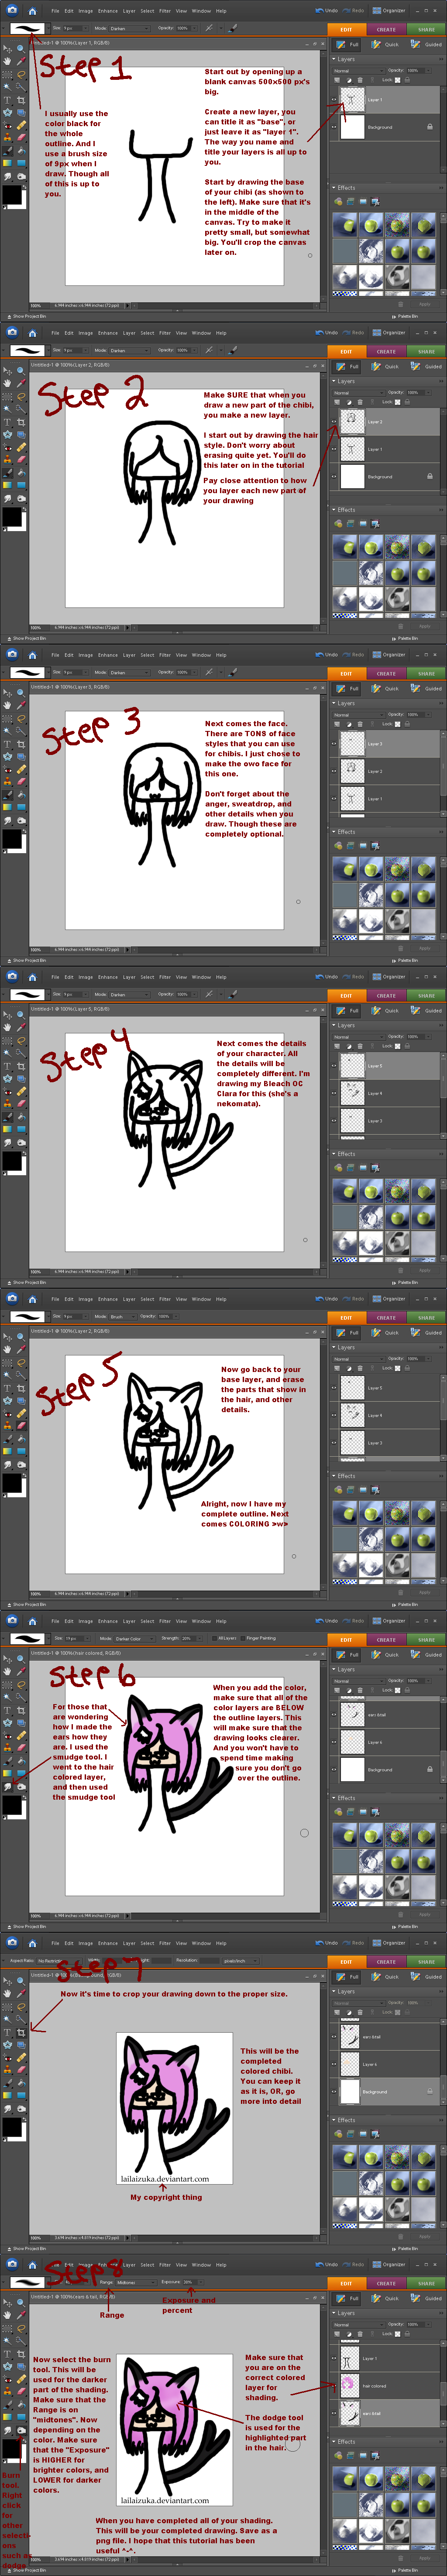
Task: Hide Layer 2 in Step 2 screenshot
Action: (335, 422)
